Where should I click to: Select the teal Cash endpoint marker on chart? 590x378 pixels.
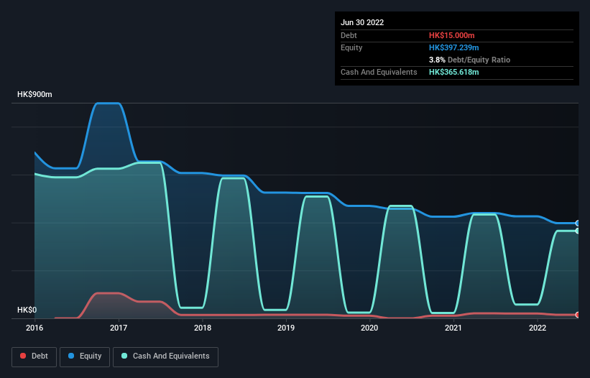click(x=578, y=231)
